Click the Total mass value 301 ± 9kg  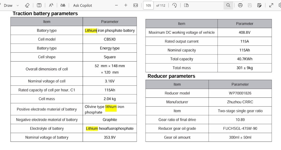pyautogui.click(x=245, y=68)
